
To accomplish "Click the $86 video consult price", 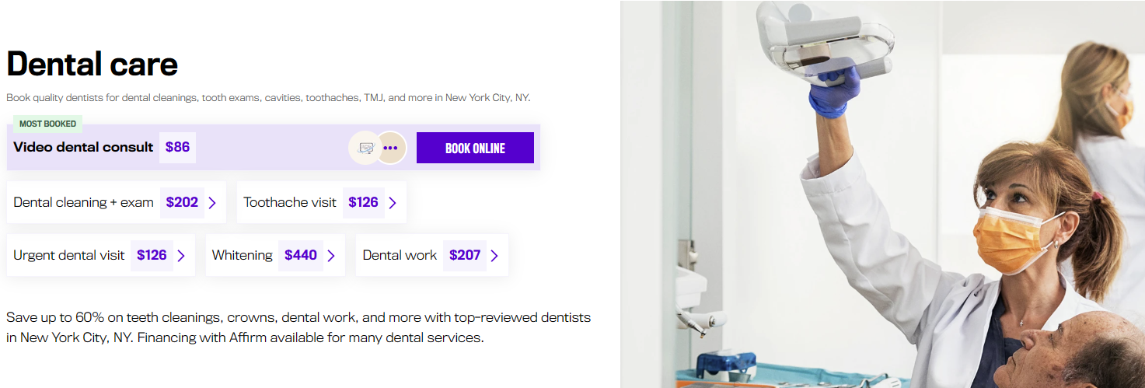I will 177,147.
